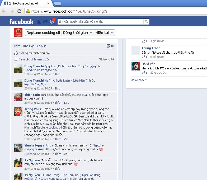This screenshot has width=207, height=180.
Task: Focus the Tìm kiếm search field
Action: pyautogui.click(x=100, y=22)
